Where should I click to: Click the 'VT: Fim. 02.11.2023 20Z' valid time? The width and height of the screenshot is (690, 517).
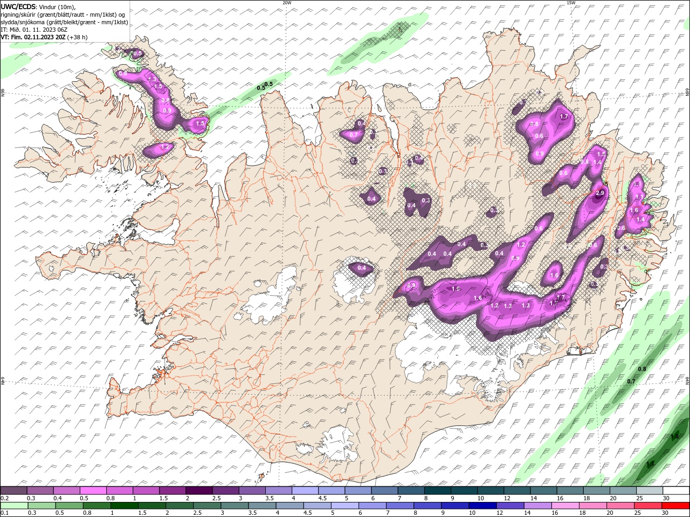point(33,37)
